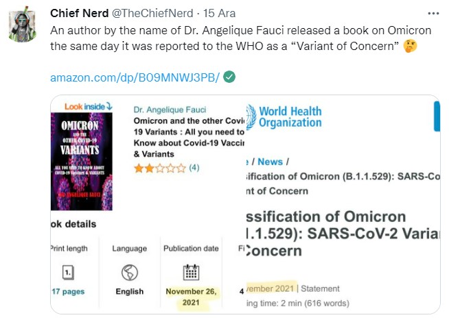Image resolution: width=449 pixels, height=322 pixels.
Task: Click the Look inside label on book
Action: click(x=89, y=106)
